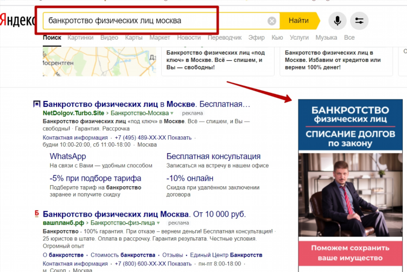Open the Музыка tab
Image resolution: width=407 pixels, height=272 pixels.
326,37
